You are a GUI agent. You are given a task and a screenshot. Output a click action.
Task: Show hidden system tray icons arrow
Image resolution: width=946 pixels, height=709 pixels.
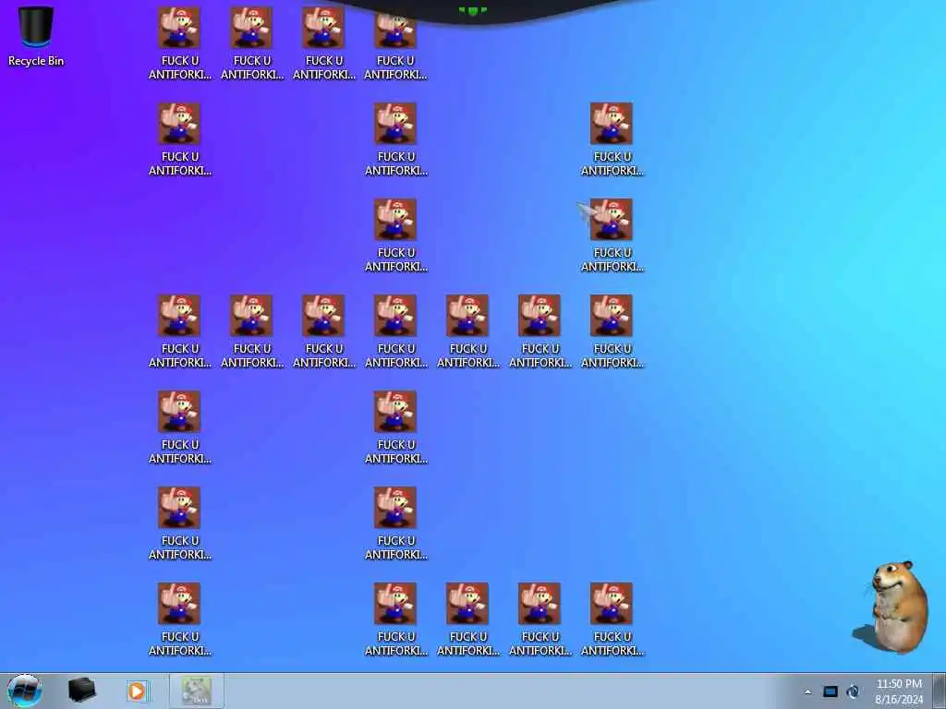click(807, 692)
